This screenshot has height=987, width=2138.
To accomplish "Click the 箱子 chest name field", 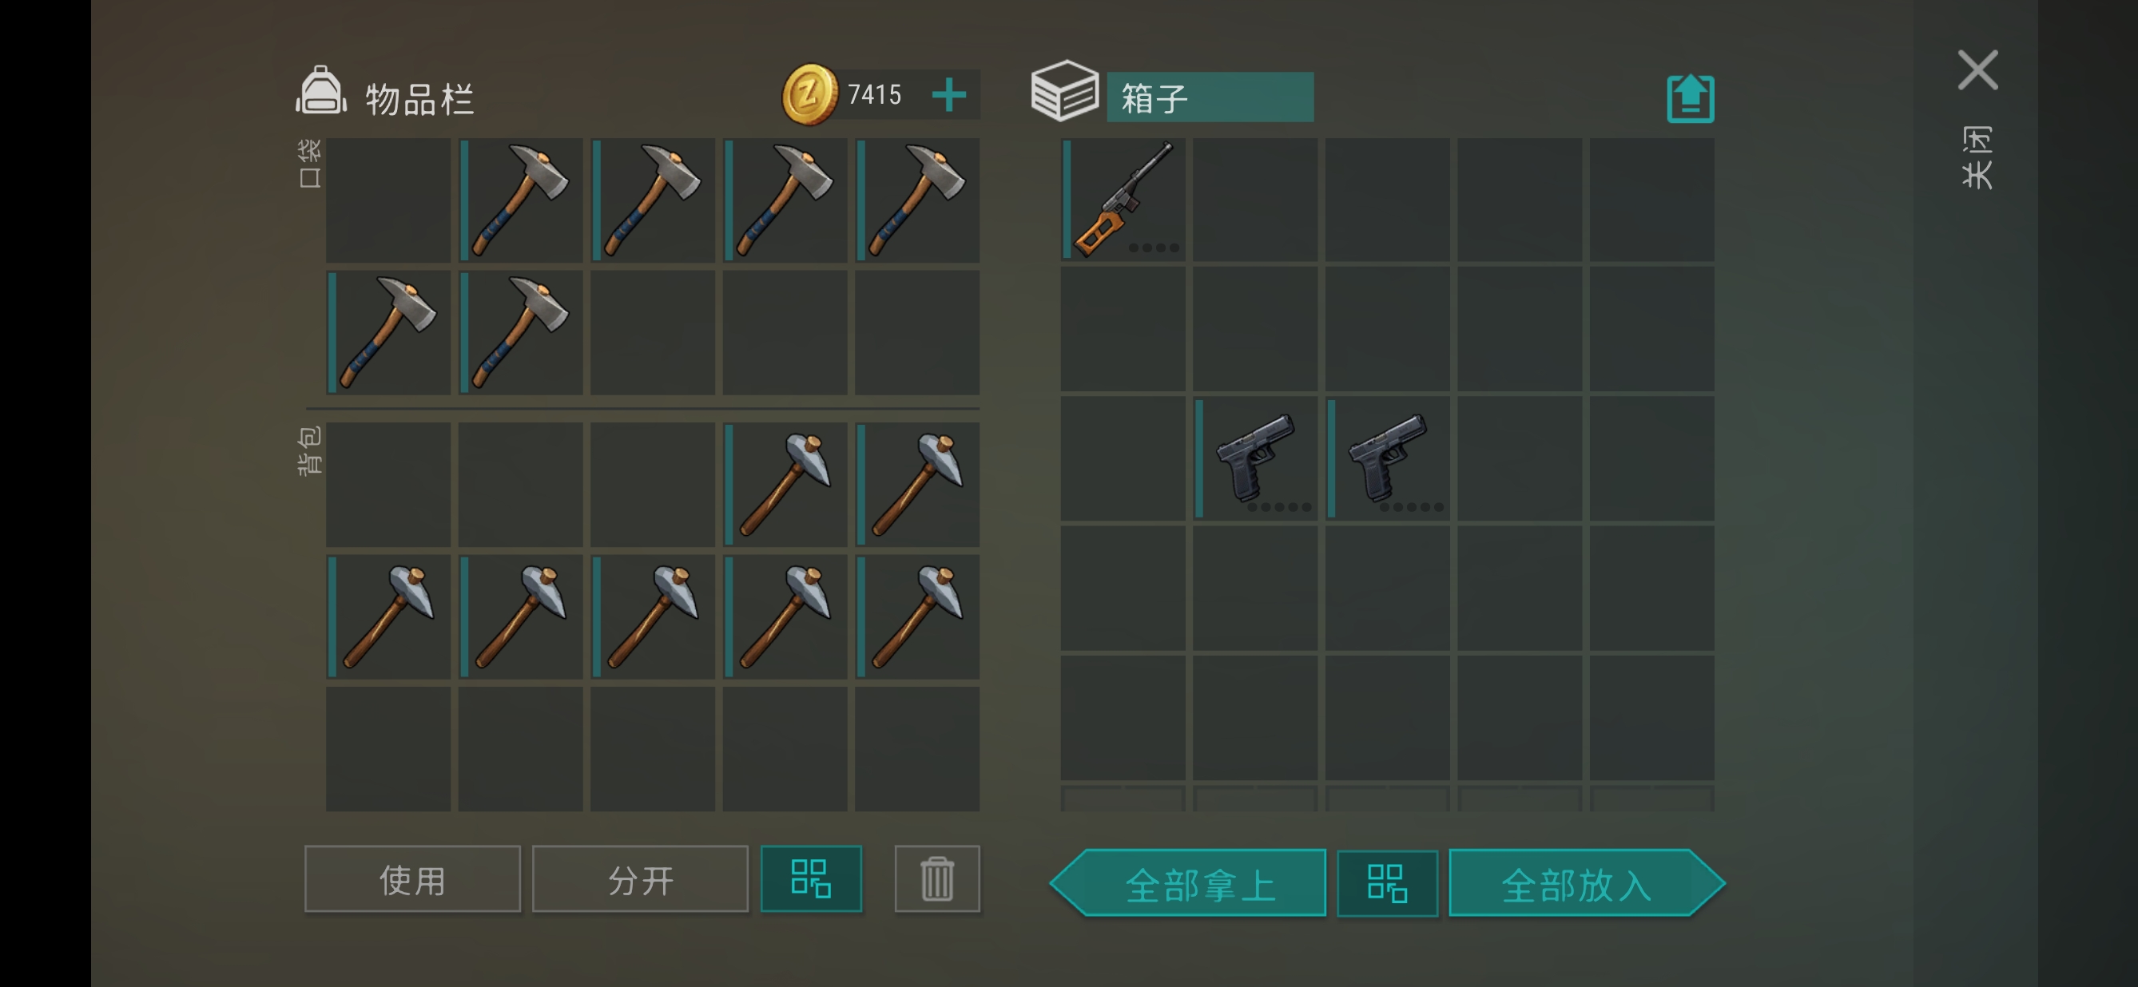I will 1210,98.
